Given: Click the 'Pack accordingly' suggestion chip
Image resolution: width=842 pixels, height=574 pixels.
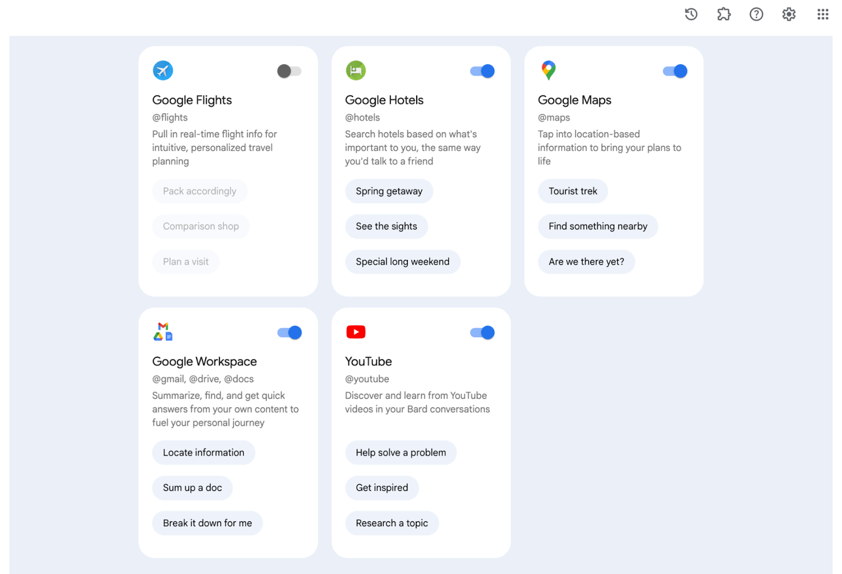Looking at the screenshot, I should (199, 191).
